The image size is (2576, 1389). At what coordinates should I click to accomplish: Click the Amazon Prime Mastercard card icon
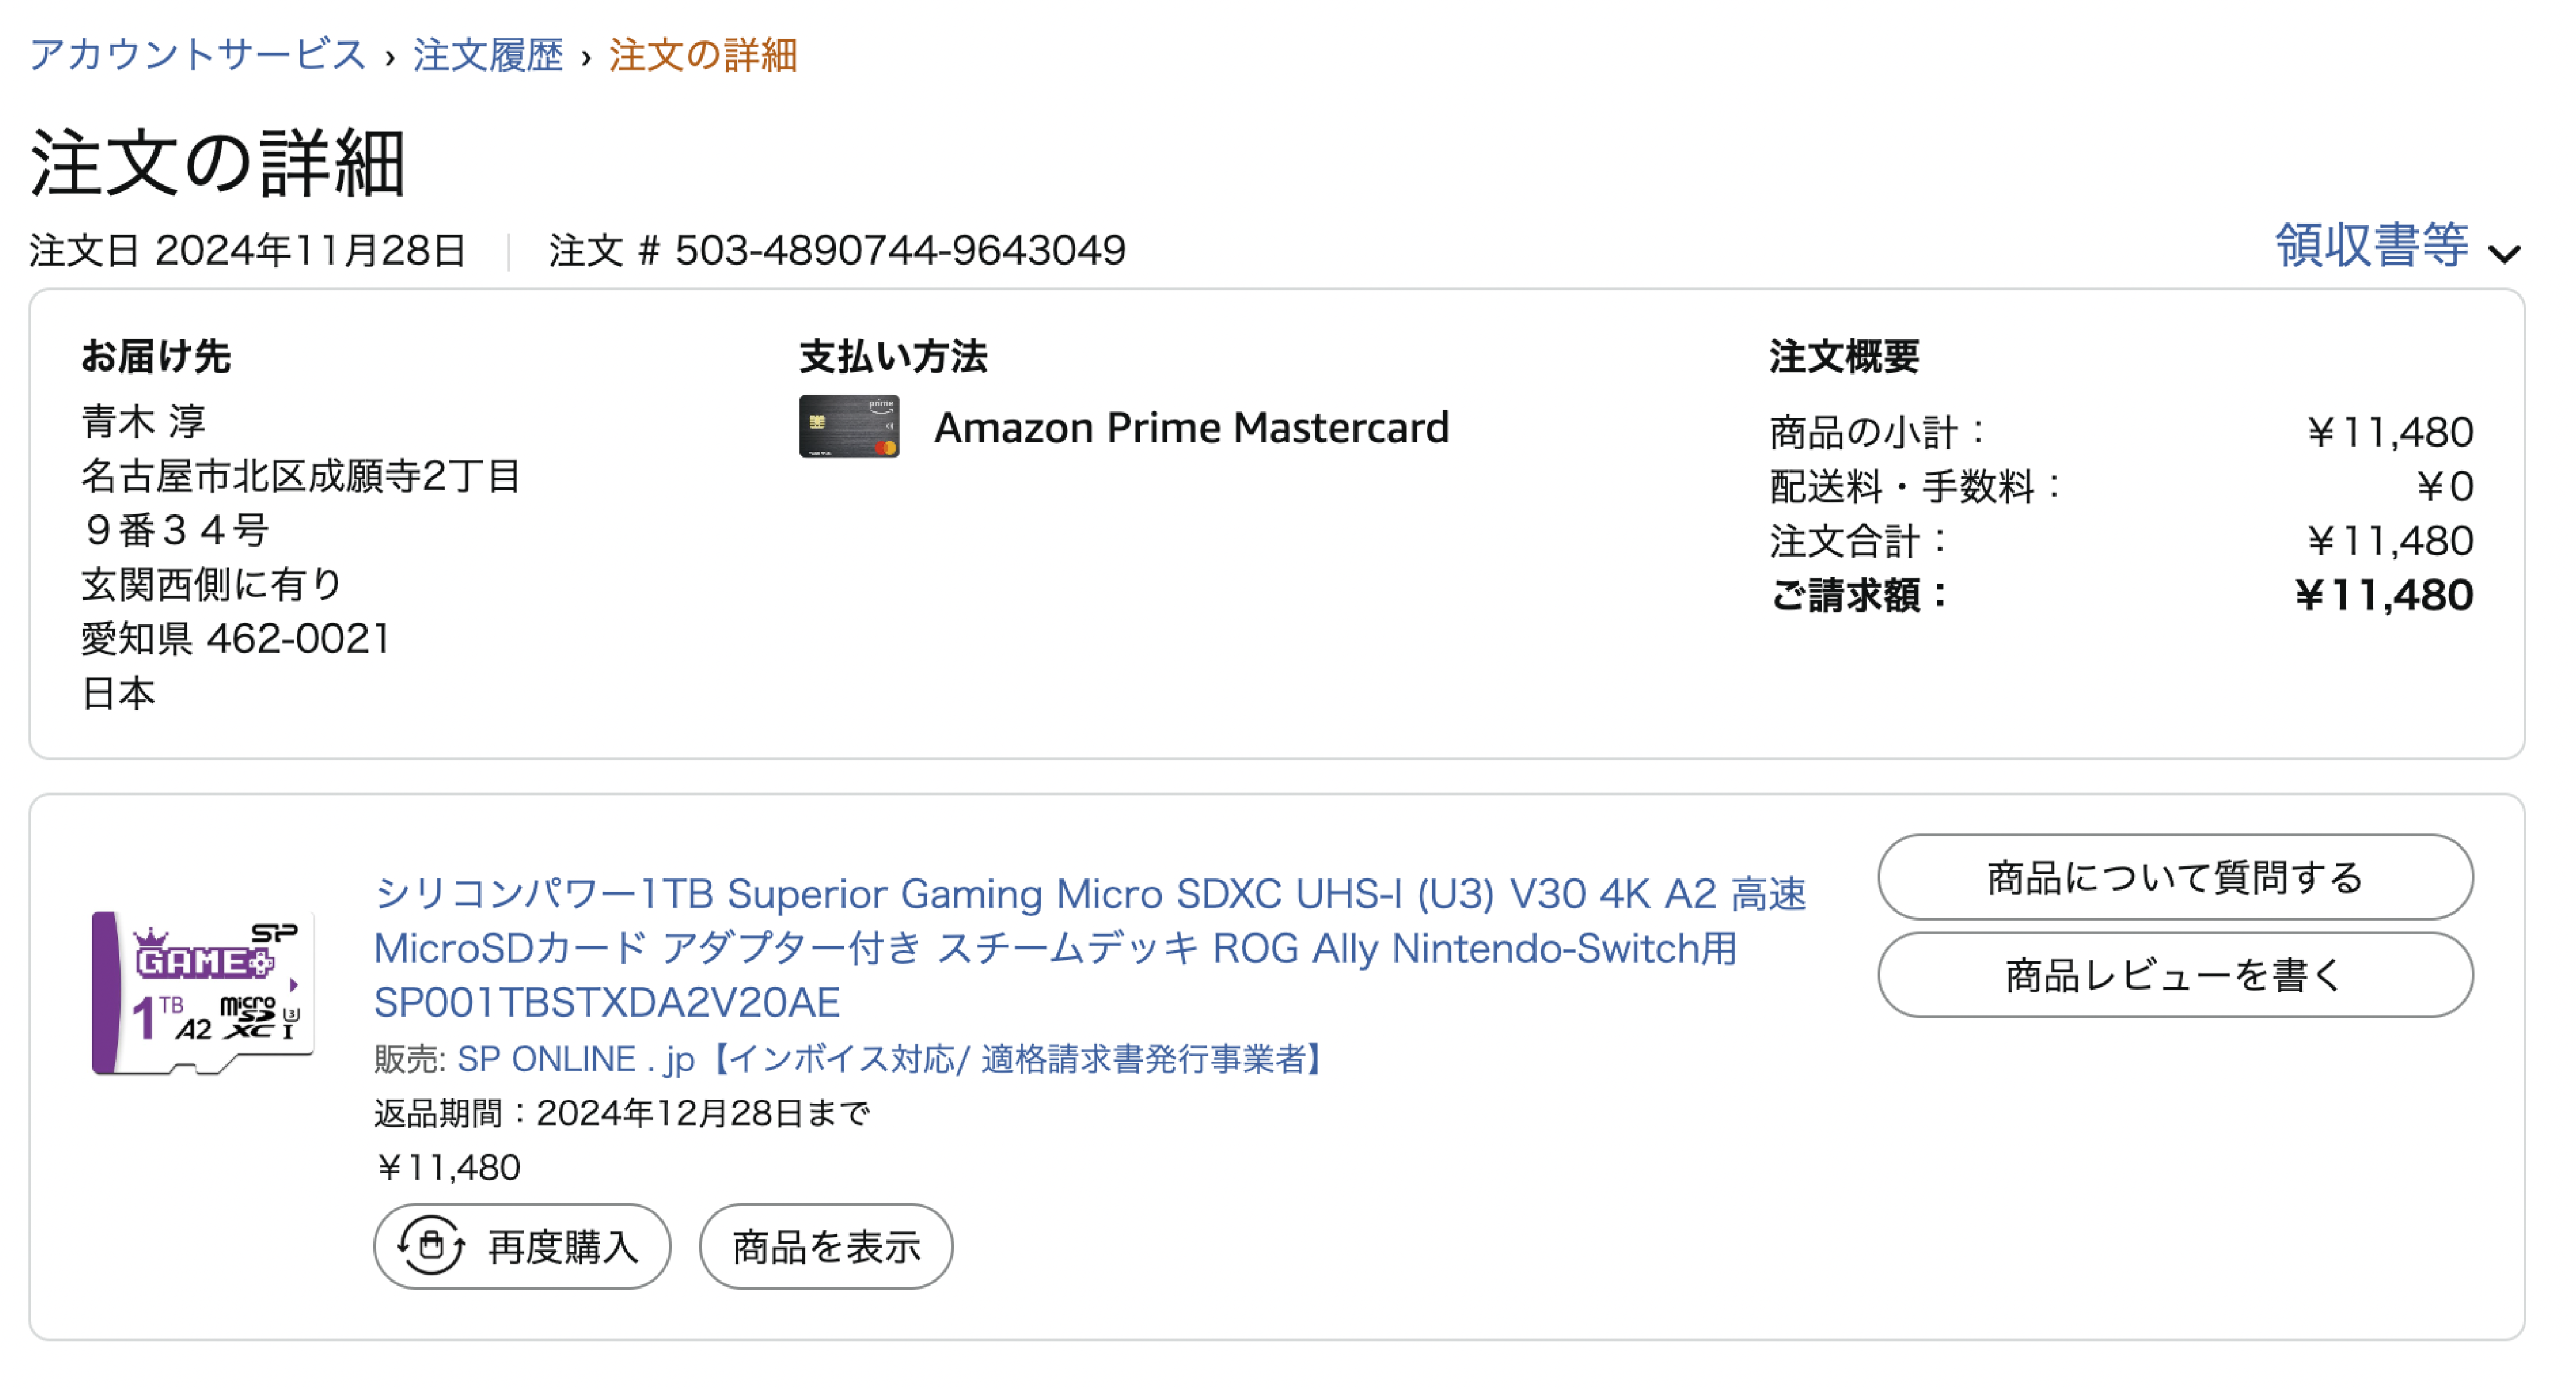(x=848, y=427)
